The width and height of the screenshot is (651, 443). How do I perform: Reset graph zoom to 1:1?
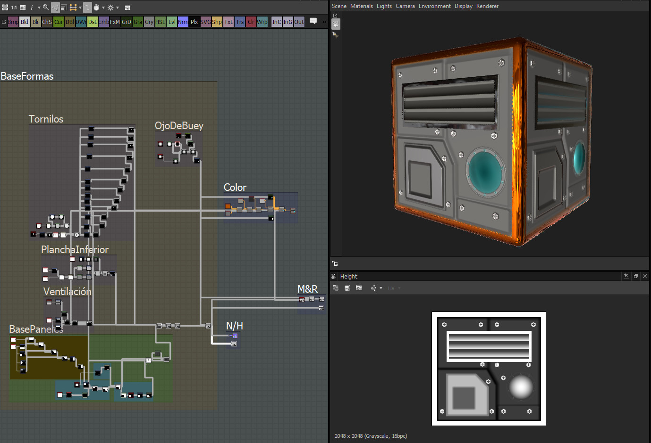pyautogui.click(x=14, y=7)
